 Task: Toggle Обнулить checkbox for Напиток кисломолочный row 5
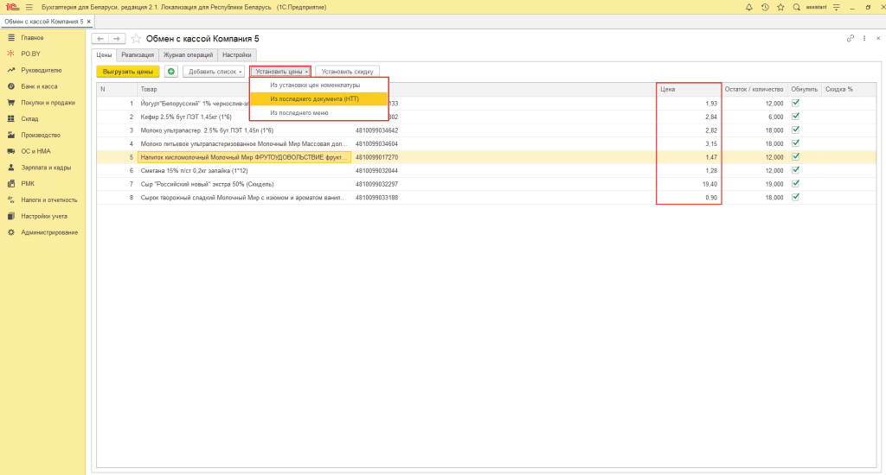point(796,157)
